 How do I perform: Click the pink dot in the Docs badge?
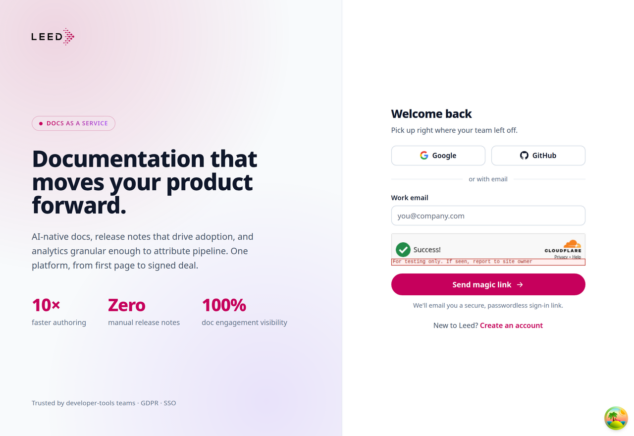coord(41,123)
